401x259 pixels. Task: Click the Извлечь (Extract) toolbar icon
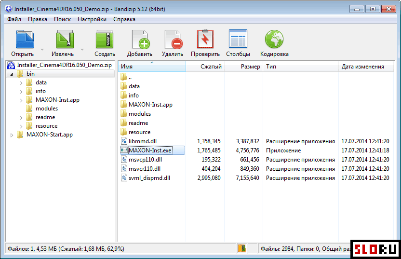click(65, 39)
